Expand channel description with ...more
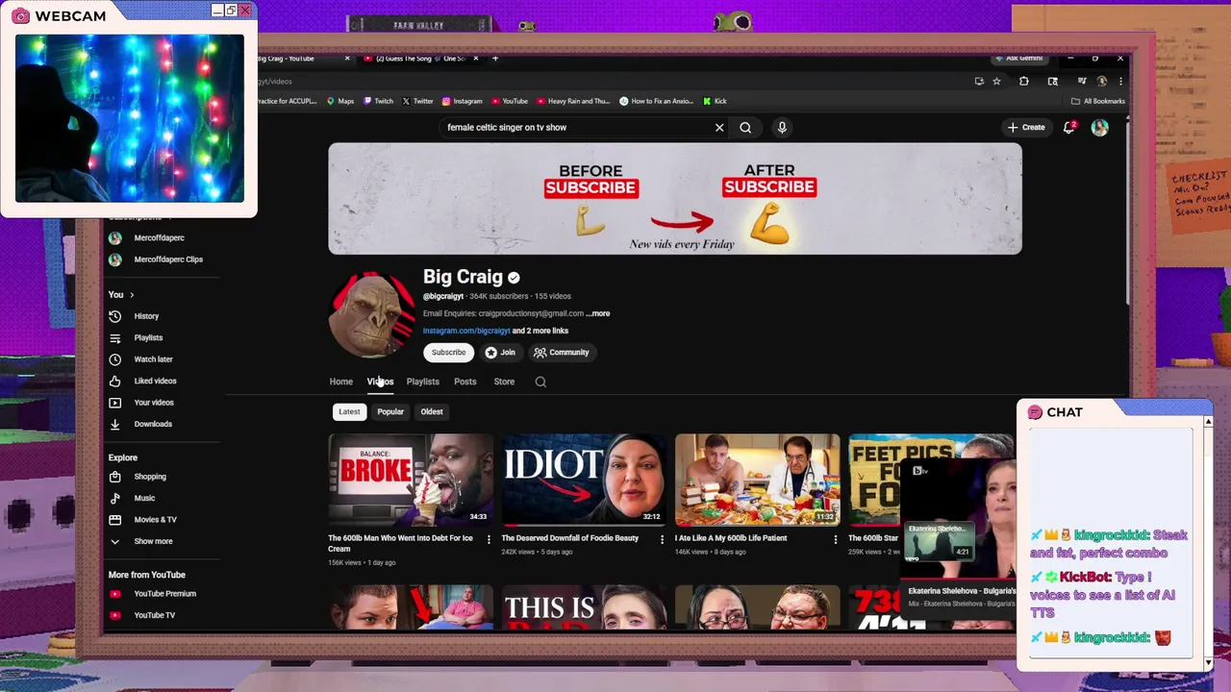1231x692 pixels. coord(598,313)
